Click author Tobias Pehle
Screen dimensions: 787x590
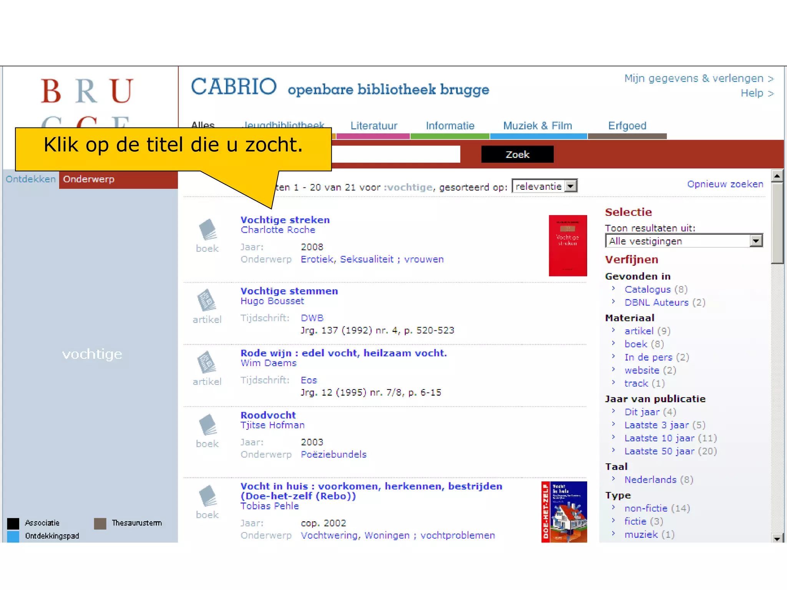coord(269,506)
